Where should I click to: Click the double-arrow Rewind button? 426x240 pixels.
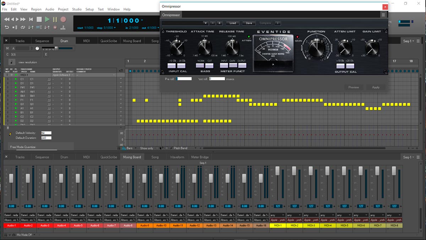pos(7,19)
